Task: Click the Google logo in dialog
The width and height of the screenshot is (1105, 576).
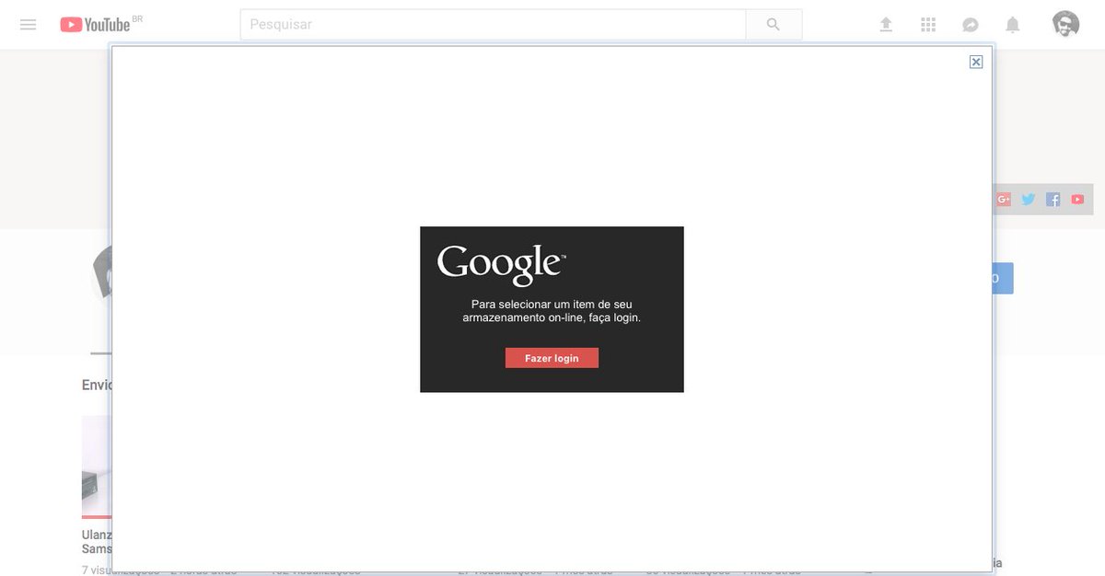Action: coord(501,265)
